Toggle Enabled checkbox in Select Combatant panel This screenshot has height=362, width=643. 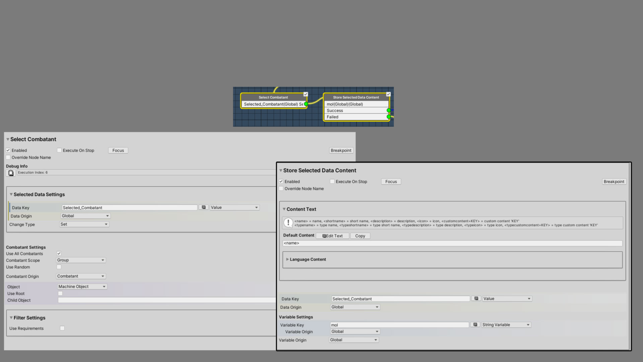click(8, 150)
